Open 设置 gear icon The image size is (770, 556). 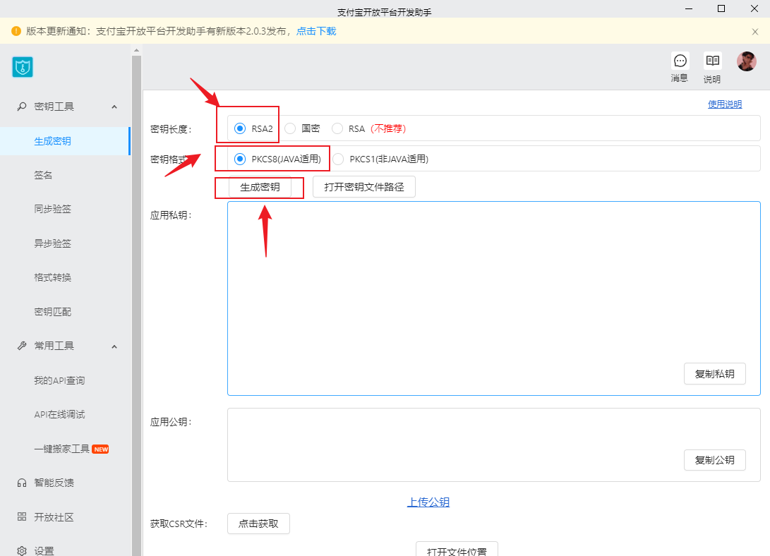point(22,550)
